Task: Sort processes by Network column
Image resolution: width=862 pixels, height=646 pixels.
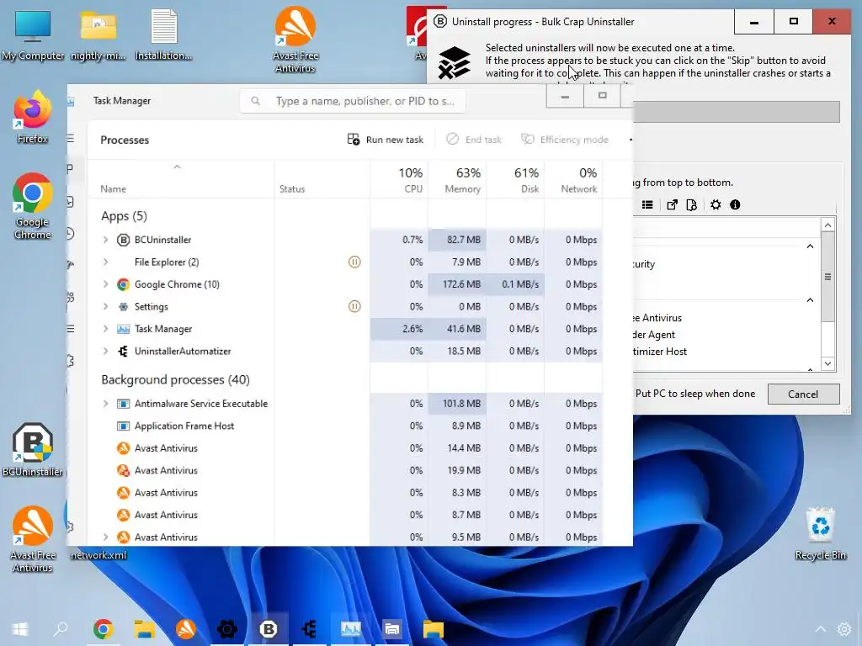Action: (573, 180)
